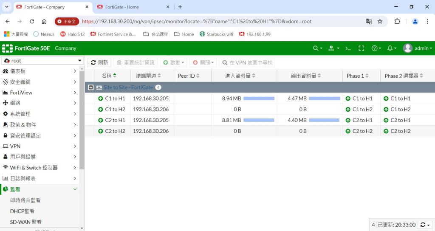Open the root VDOM dropdown

(43, 60)
